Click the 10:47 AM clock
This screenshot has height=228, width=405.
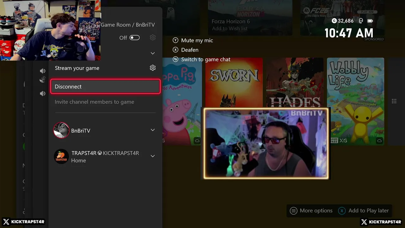(x=349, y=33)
